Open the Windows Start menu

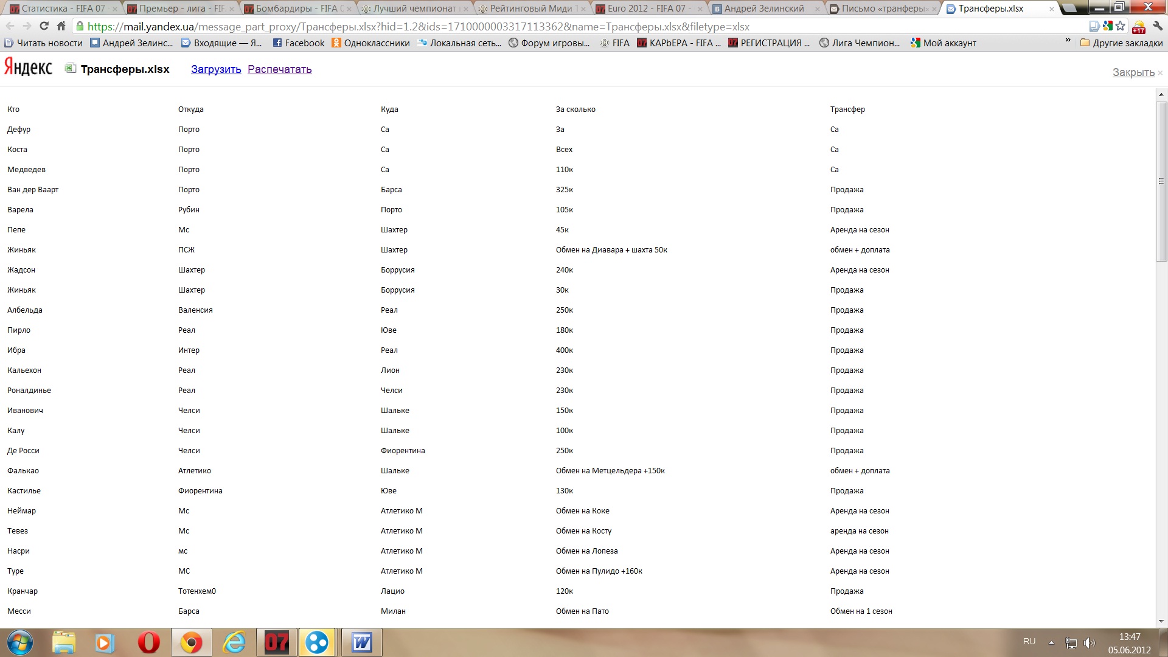(19, 642)
